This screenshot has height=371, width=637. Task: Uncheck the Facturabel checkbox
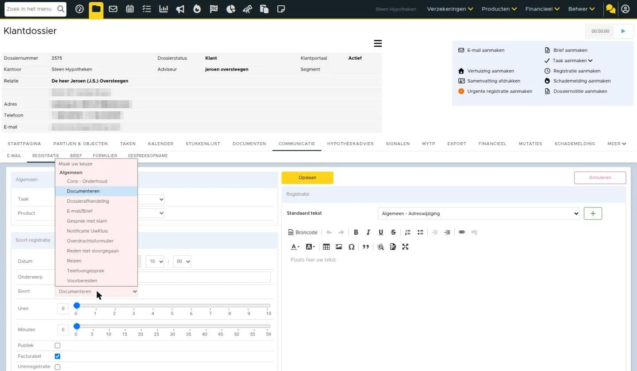58,356
